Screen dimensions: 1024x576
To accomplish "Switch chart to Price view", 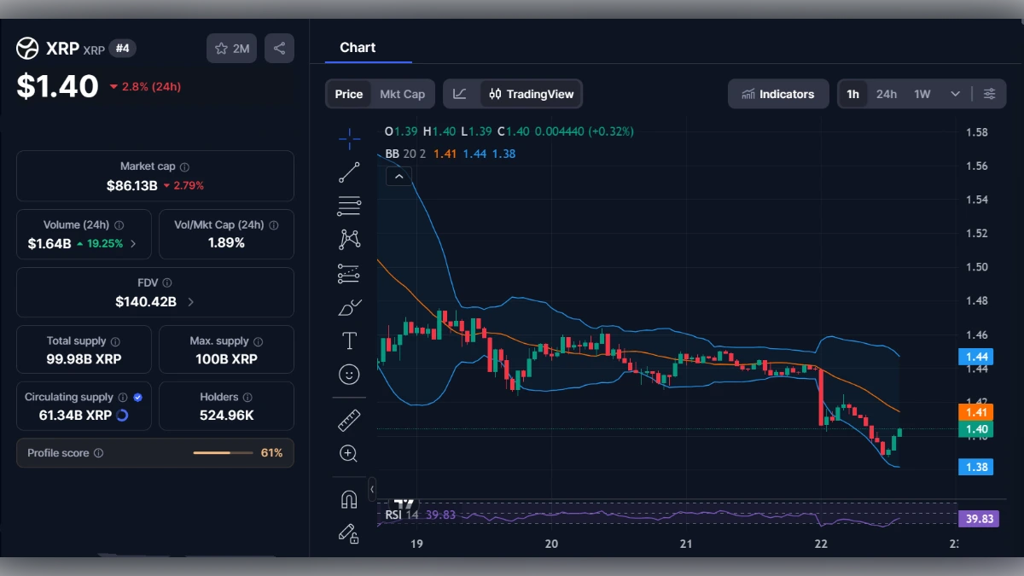I will pyautogui.click(x=348, y=94).
